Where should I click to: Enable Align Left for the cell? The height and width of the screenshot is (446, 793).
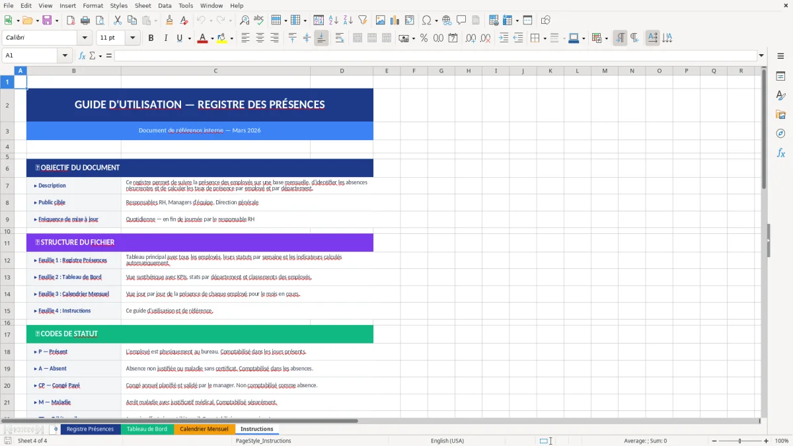pos(245,38)
